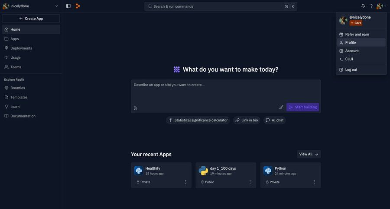
Task: Click the Python app card icon
Action: coord(268,171)
